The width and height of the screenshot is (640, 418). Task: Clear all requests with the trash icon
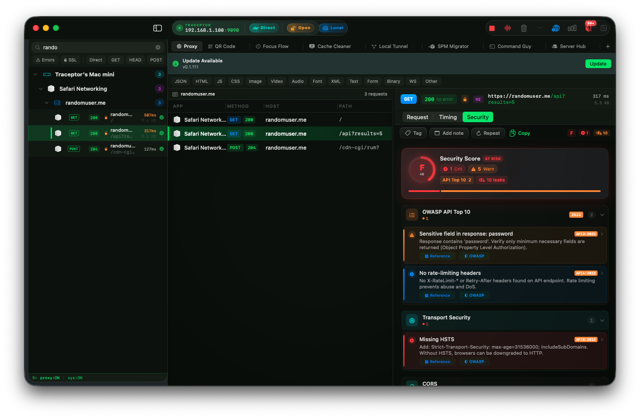coord(524,28)
